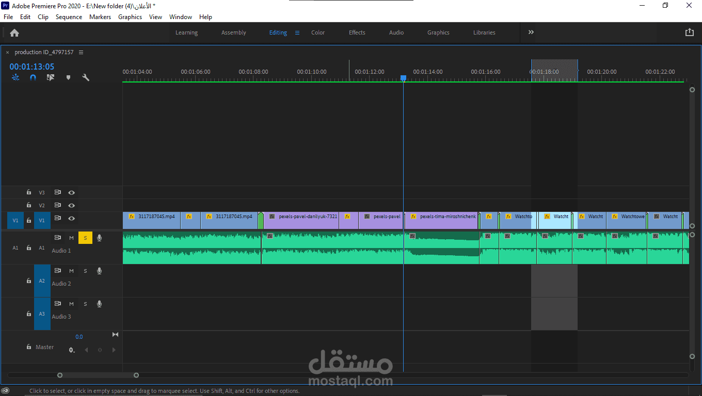
Task: Click the blue playhead on time ruler
Action: (403, 78)
